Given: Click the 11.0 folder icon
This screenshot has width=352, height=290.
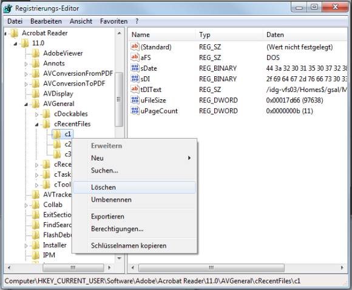Looking at the screenshot, I should (25, 43).
